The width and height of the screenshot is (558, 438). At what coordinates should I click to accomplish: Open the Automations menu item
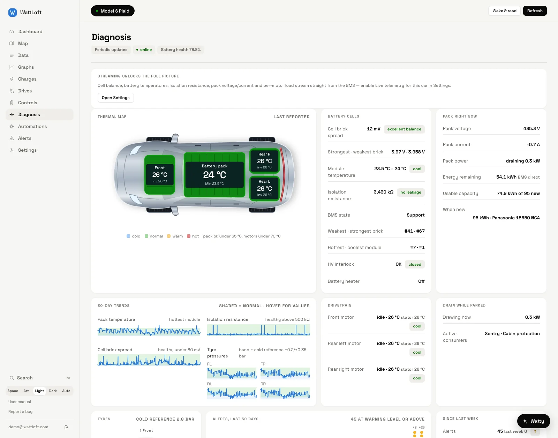tap(39, 127)
